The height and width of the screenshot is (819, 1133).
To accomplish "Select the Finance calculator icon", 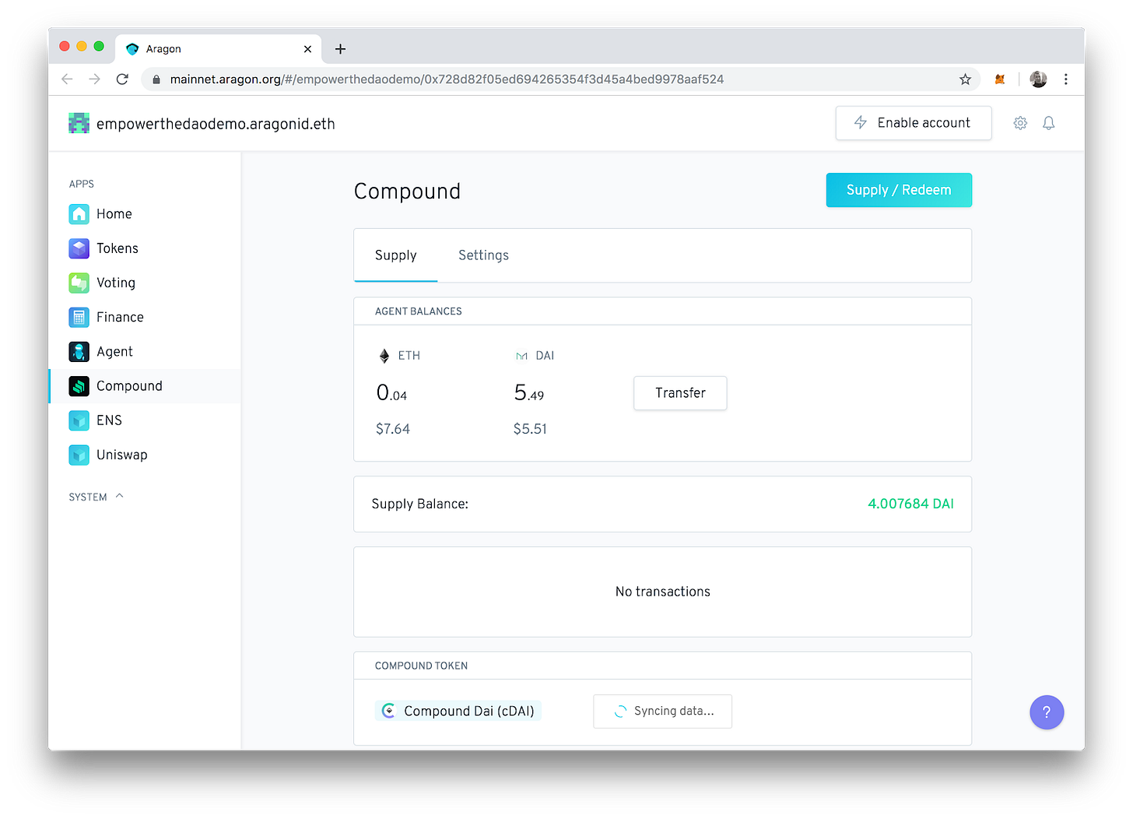I will point(79,317).
